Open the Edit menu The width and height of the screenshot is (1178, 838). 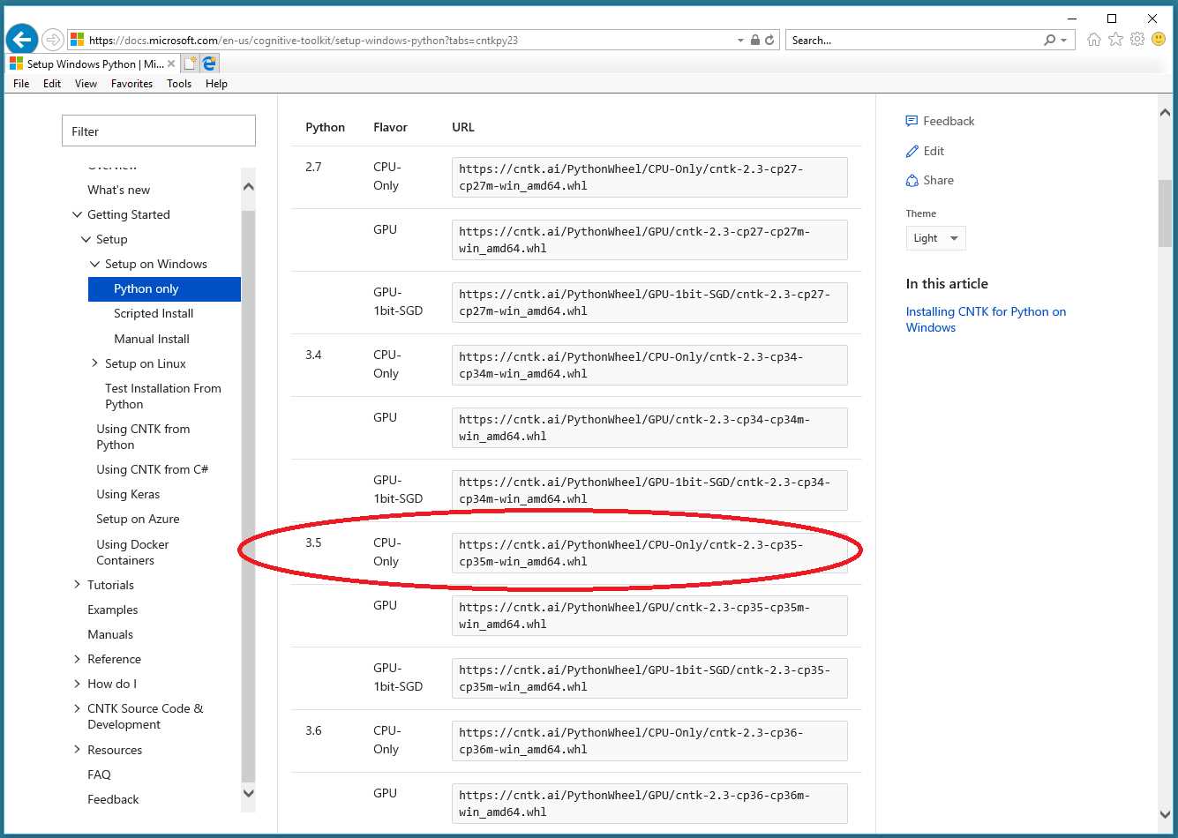coord(52,84)
